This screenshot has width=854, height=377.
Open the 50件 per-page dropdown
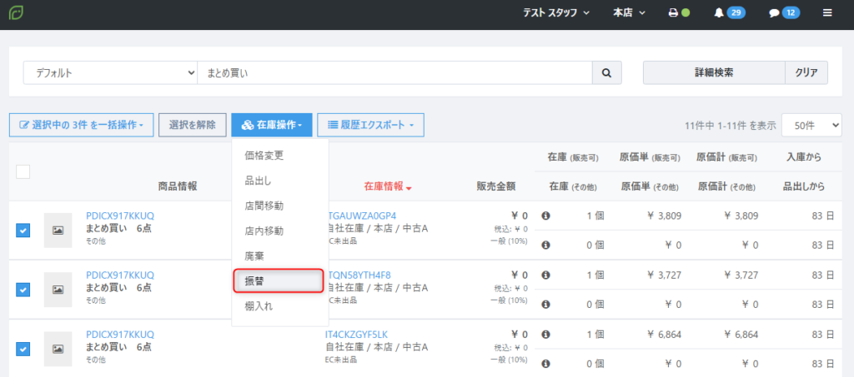[811, 126]
